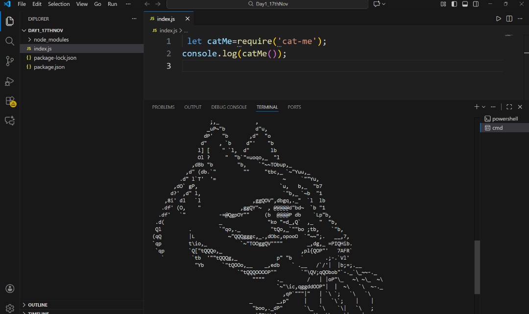Open the Run menu
Screen dimensions: 529x314
coord(112,4)
